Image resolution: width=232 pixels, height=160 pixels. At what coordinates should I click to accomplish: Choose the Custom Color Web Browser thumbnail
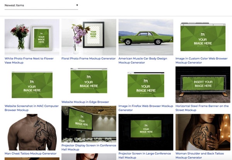pos(203,36)
